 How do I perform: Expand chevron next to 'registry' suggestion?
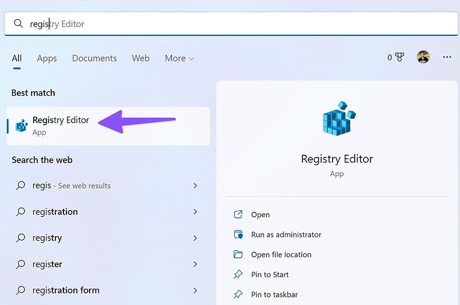pyautogui.click(x=195, y=238)
